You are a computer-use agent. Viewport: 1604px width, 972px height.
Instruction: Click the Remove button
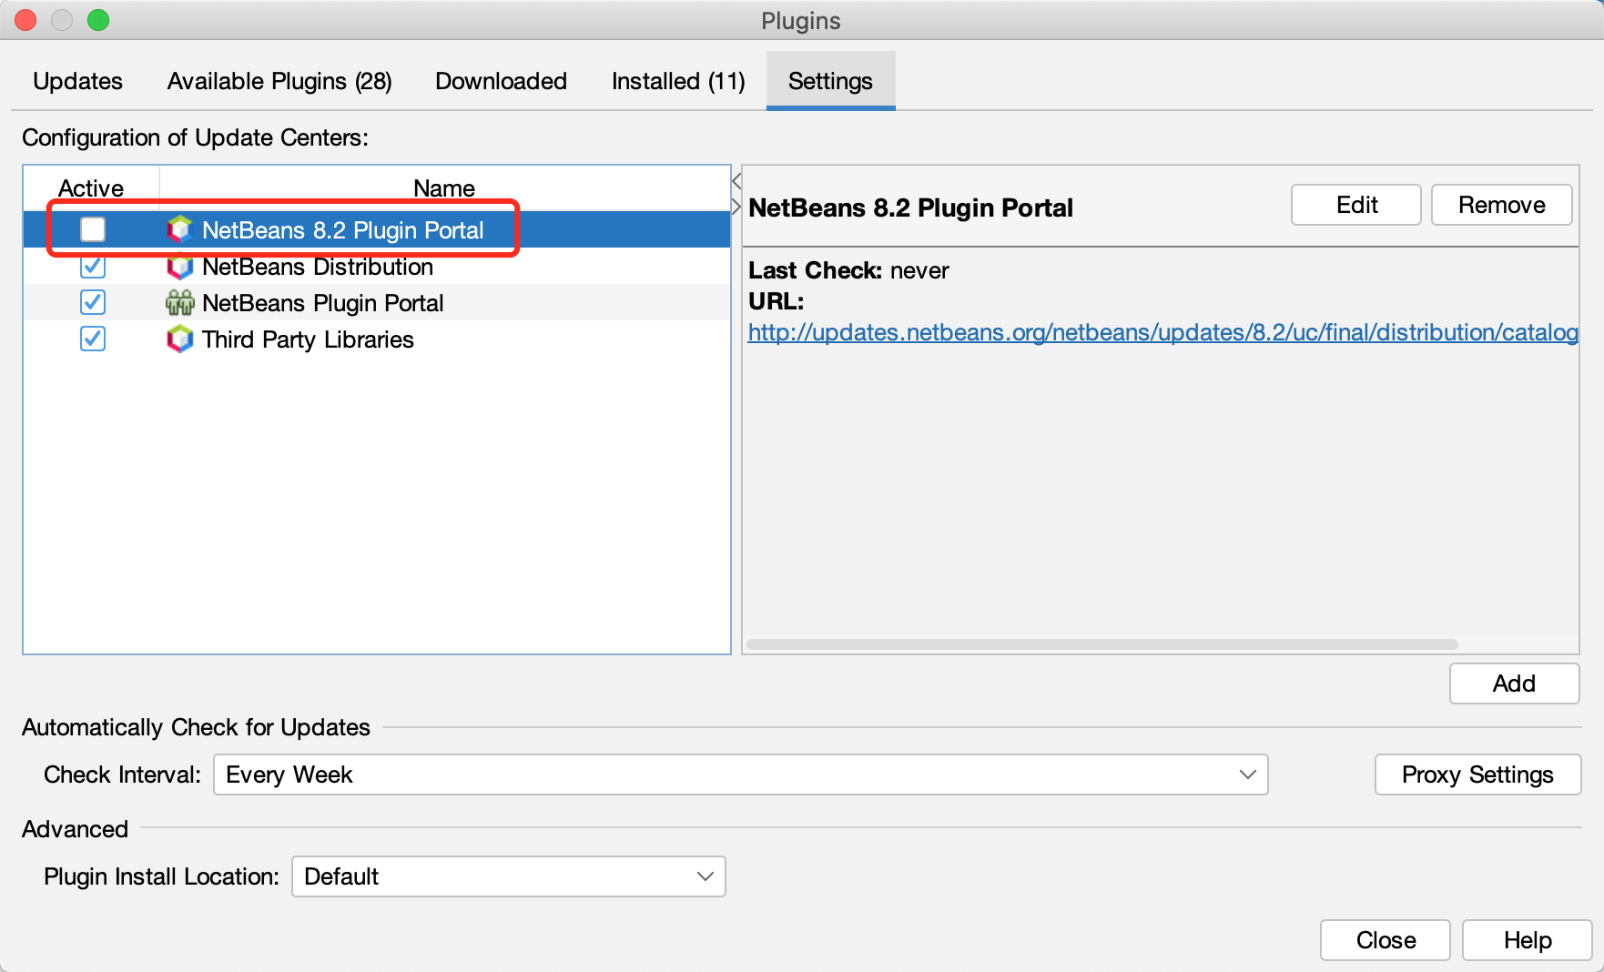pos(1501,205)
